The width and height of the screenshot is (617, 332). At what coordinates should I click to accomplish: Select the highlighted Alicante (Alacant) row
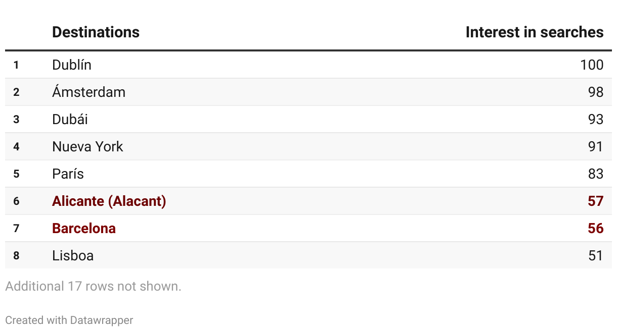308,201
